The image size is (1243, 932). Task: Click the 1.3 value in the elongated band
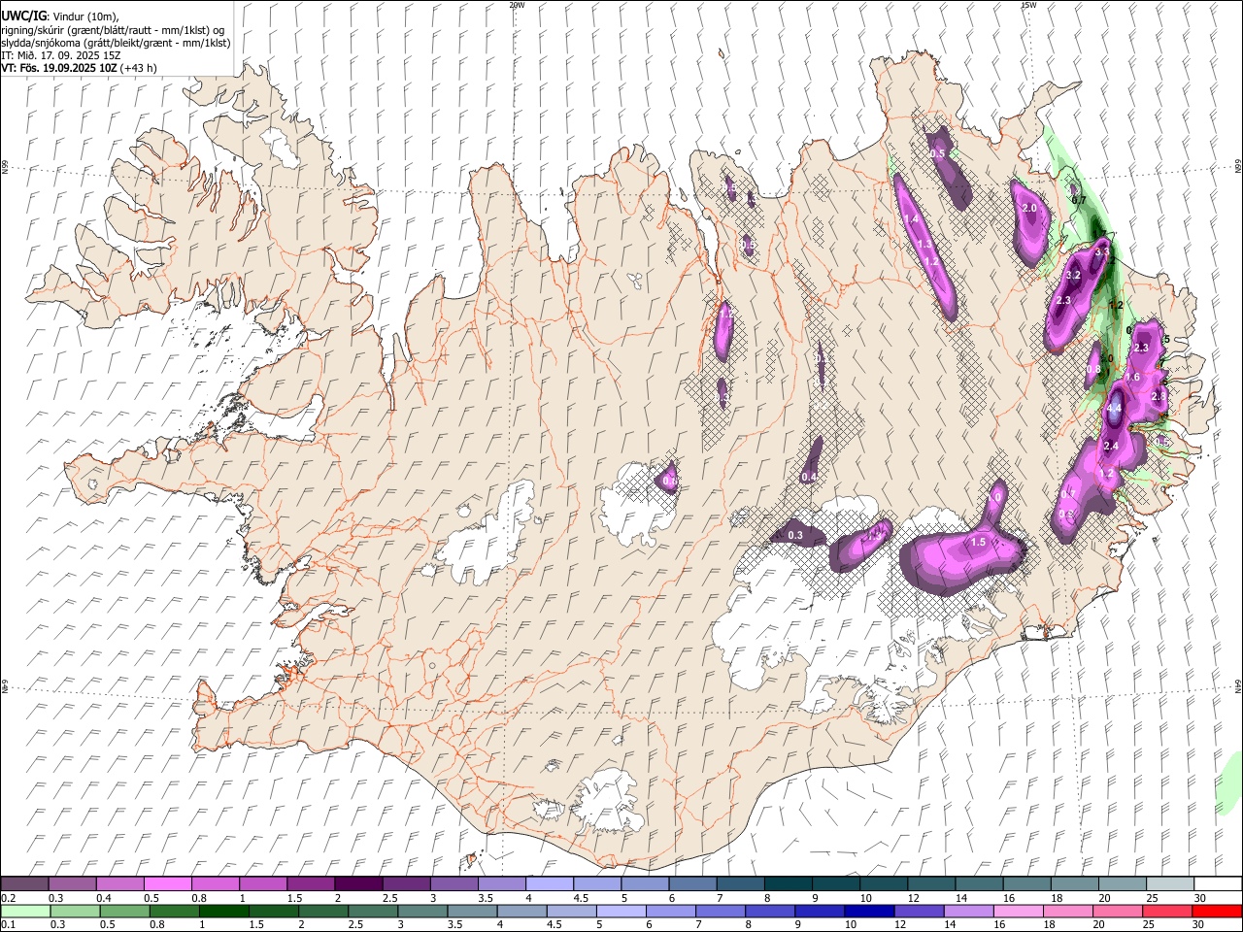coord(924,245)
